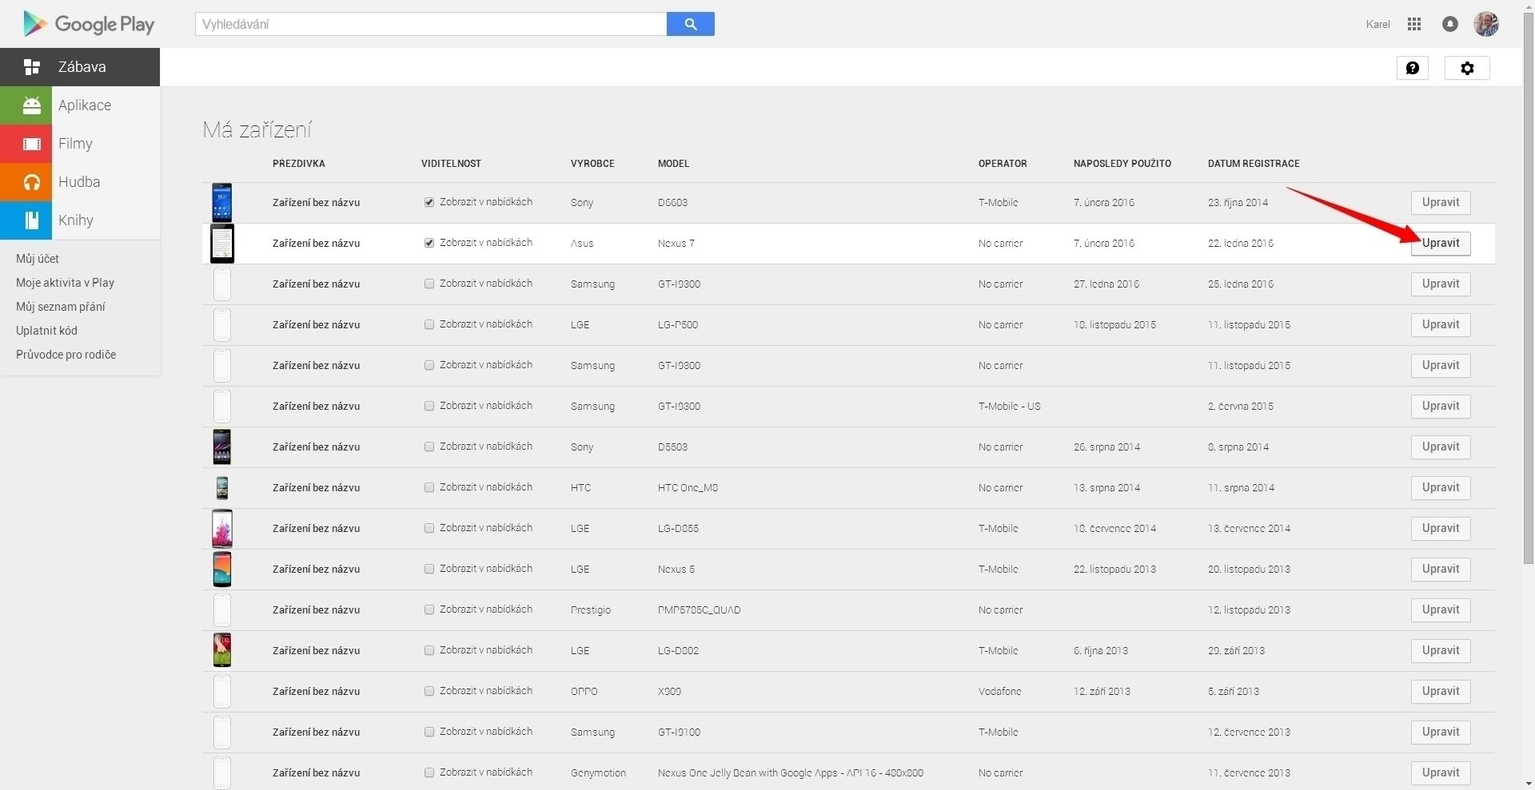1535x790 pixels.
Task: Click Upravit for OPPO X909
Action: pos(1441,692)
